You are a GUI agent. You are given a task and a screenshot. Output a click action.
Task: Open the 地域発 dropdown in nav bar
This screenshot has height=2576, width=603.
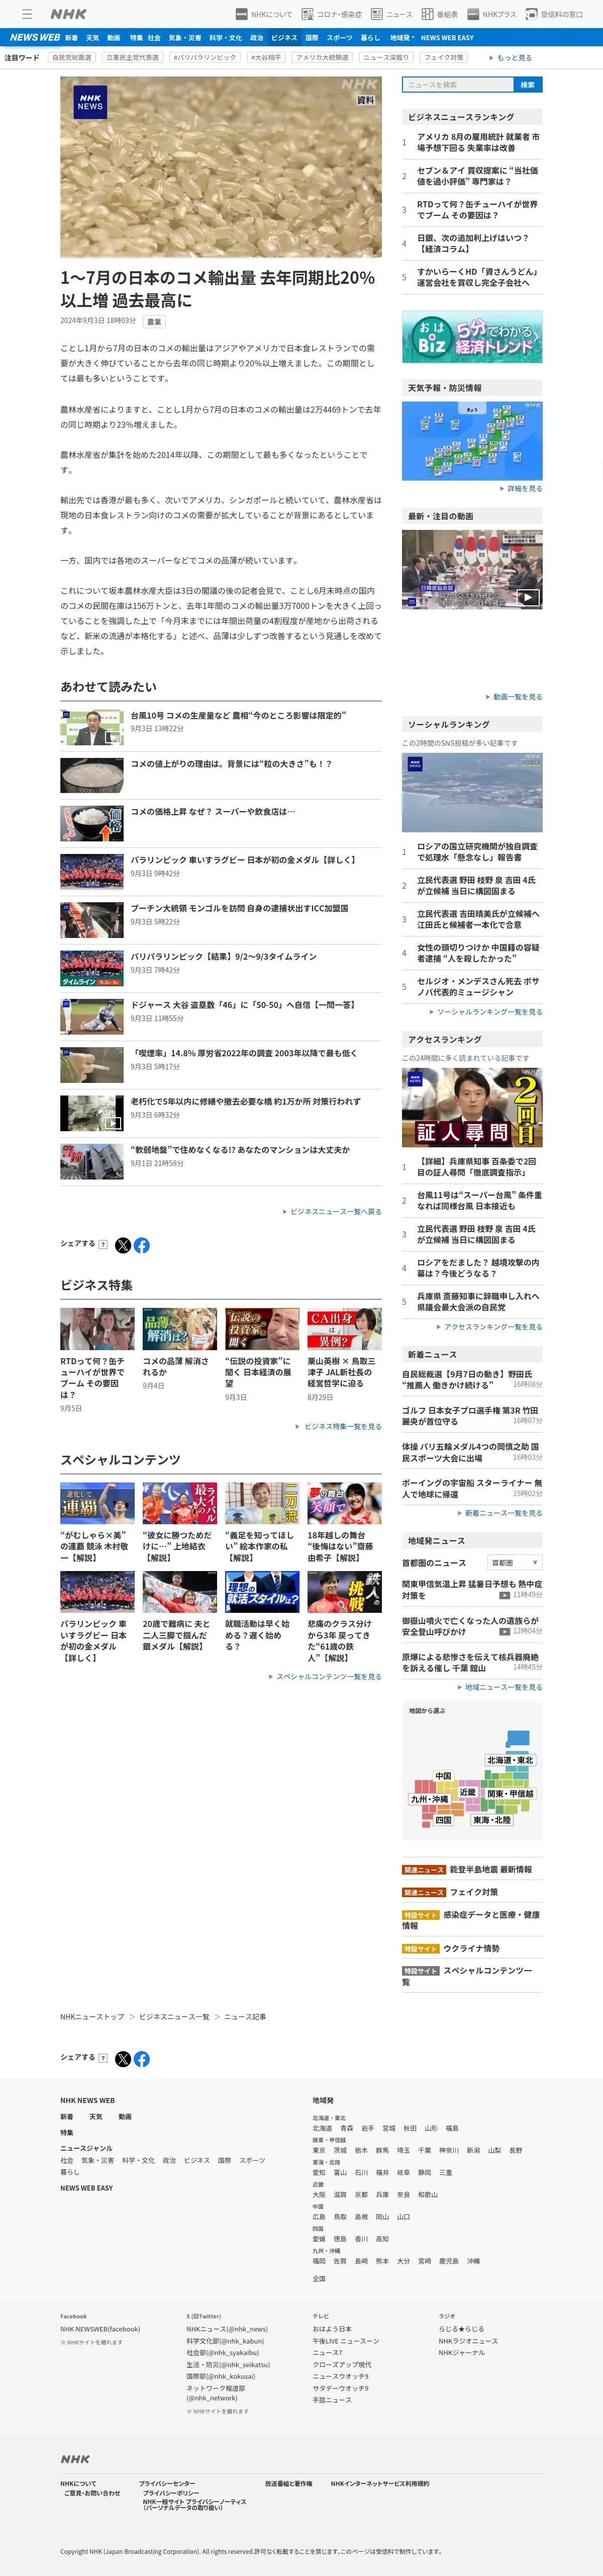(403, 38)
